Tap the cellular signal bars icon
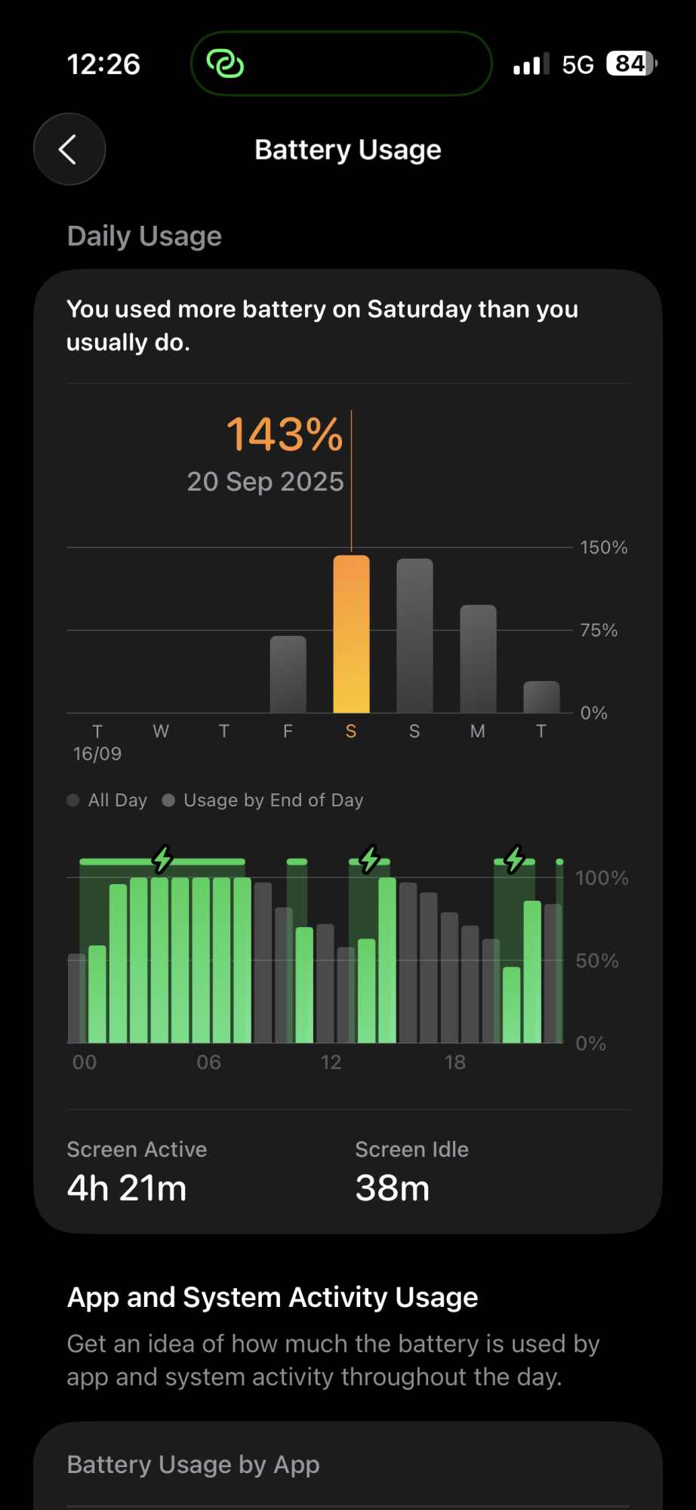This screenshot has height=1510, width=696. click(531, 65)
